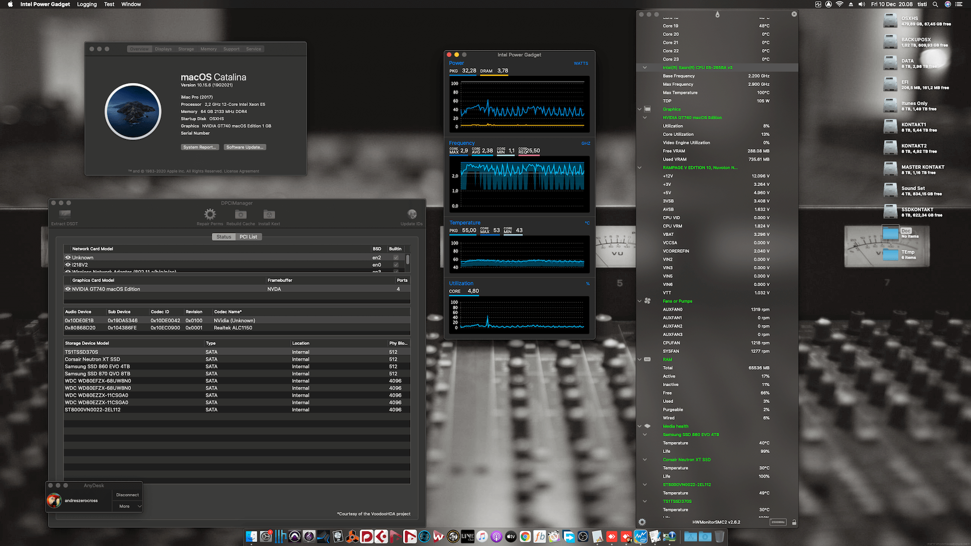The height and width of the screenshot is (546, 971).
Task: Collapse Corsair Neutron XT SSD group
Action: point(645,460)
